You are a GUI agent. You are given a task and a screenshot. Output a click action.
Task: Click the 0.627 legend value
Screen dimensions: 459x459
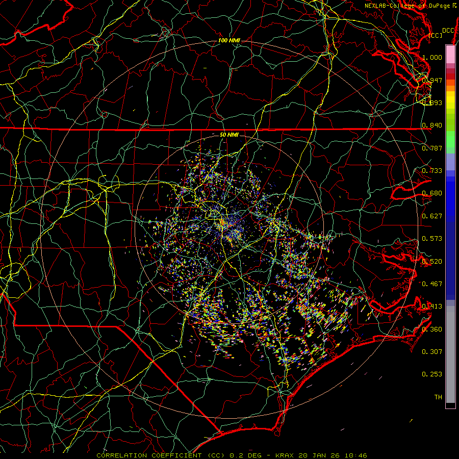click(432, 216)
